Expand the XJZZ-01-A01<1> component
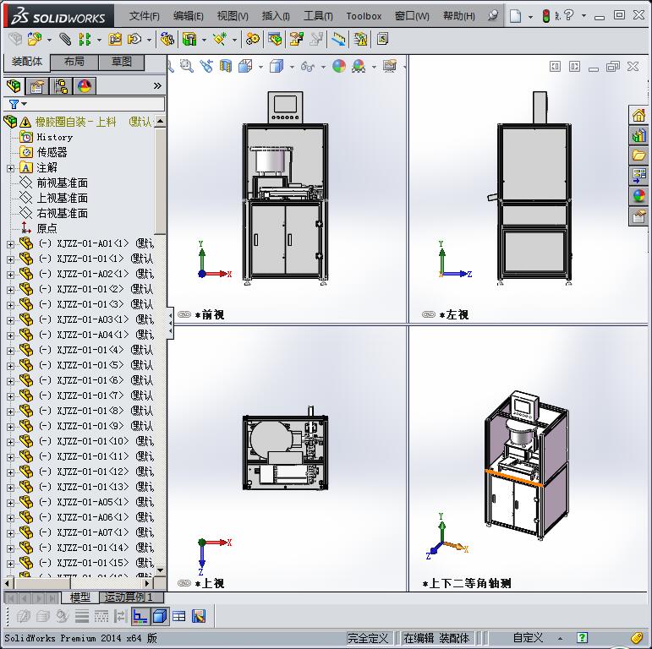Screen dimensions: 652x649 click(x=10, y=244)
